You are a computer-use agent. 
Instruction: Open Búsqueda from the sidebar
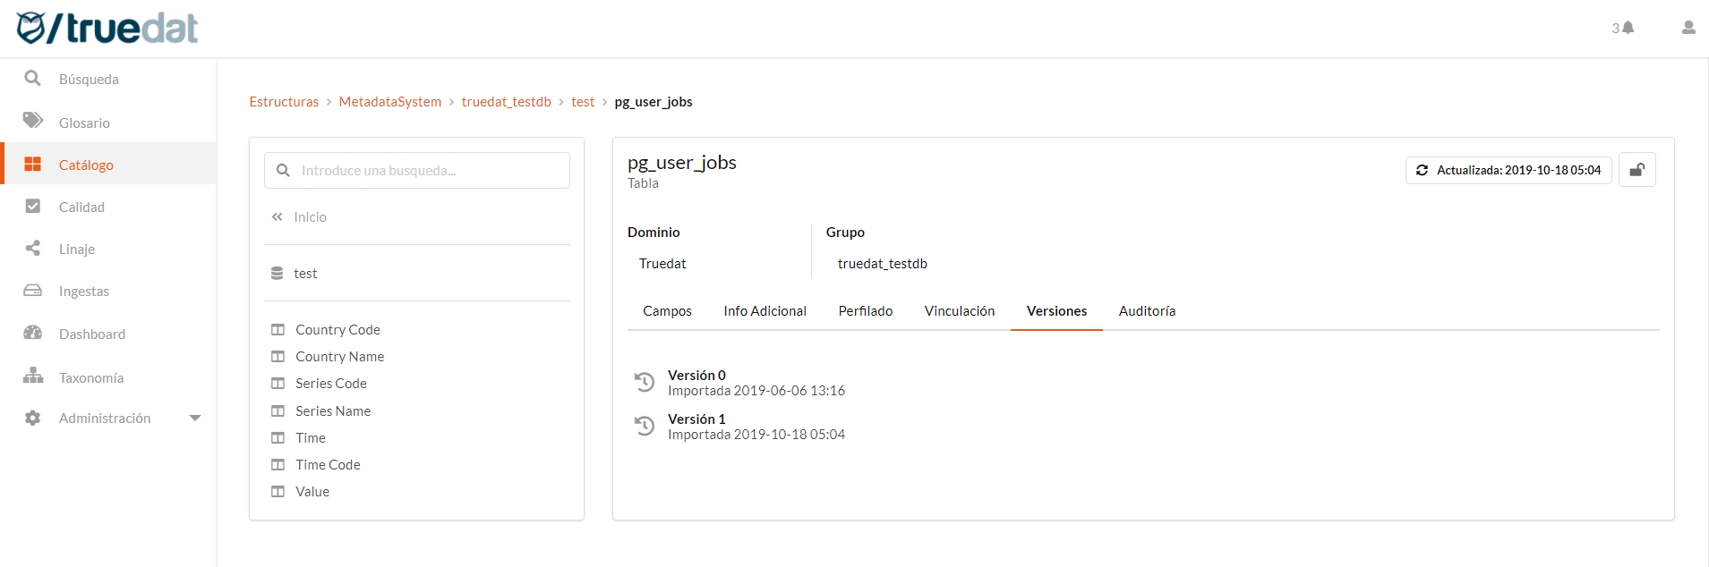[88, 80]
